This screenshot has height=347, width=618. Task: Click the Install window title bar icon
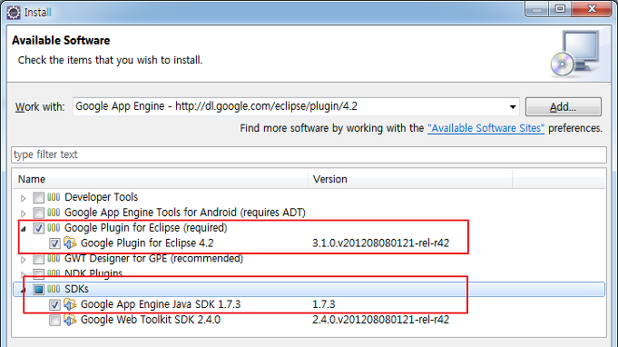point(14,12)
